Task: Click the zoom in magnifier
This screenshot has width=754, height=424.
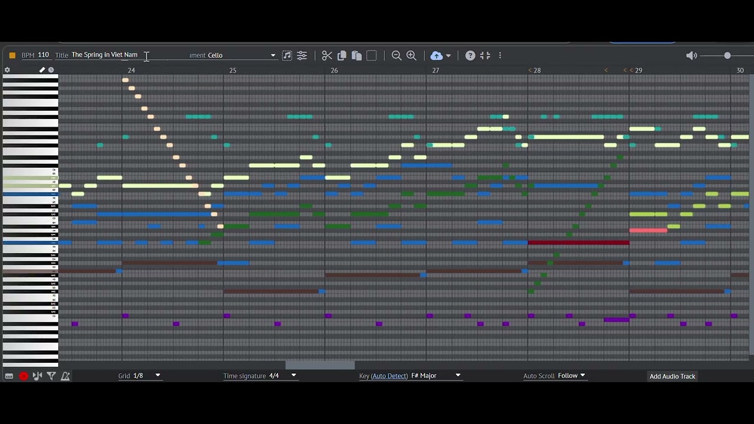Action: (x=412, y=55)
